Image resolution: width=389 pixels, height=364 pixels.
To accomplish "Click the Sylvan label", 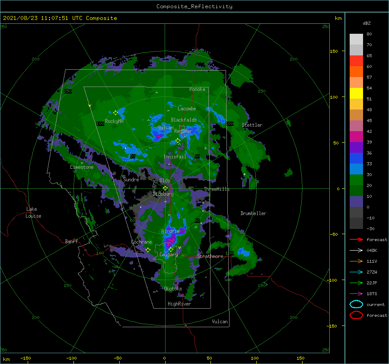I will click(166, 128).
